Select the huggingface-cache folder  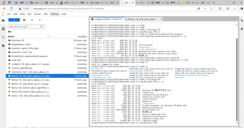47,44
